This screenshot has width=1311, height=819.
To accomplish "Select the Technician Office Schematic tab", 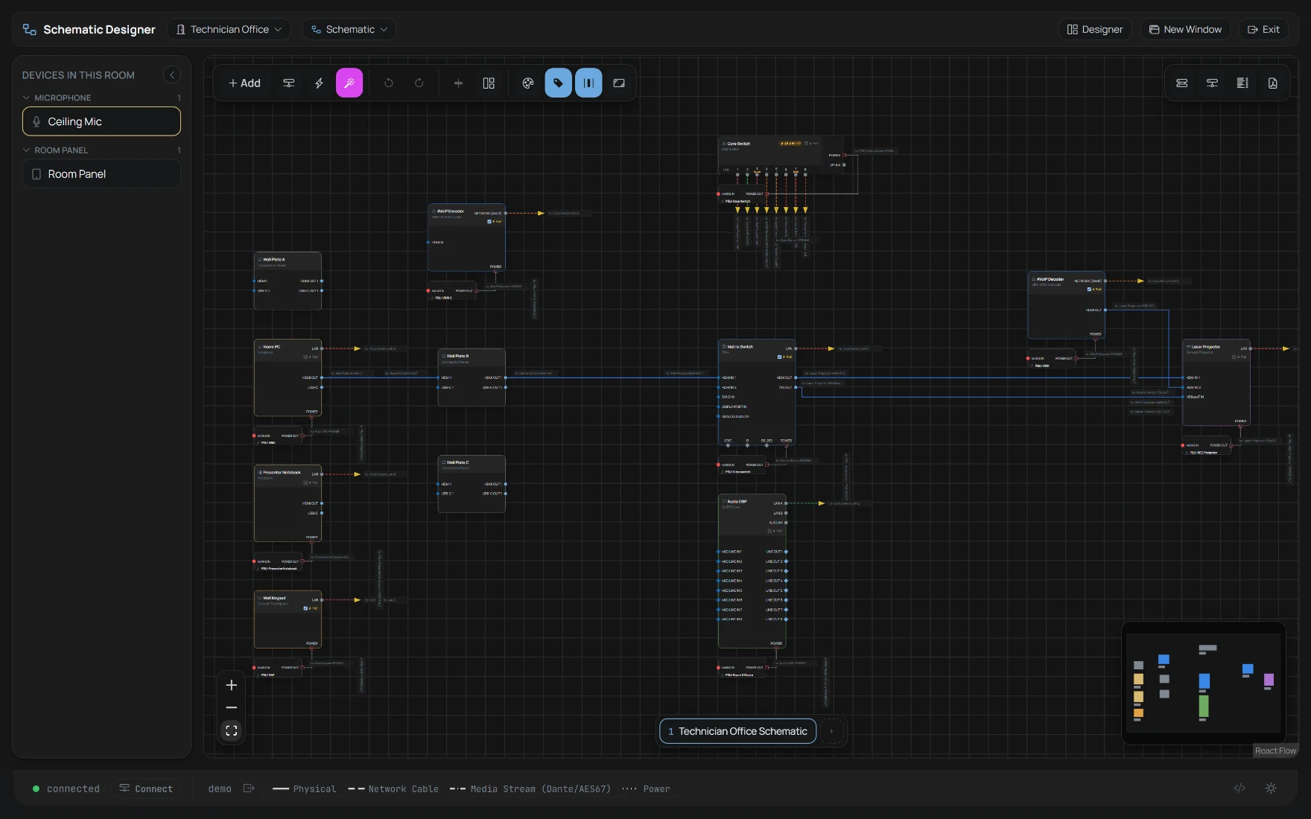I will pos(737,731).
